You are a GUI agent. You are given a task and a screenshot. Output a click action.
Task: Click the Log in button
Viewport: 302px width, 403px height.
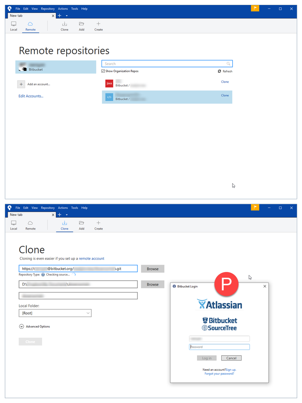click(x=207, y=358)
